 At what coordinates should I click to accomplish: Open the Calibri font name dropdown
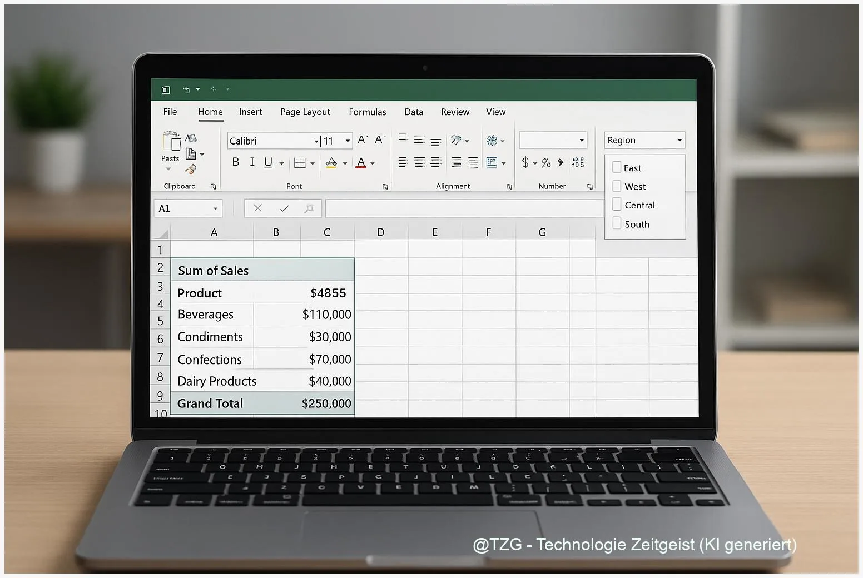click(316, 141)
